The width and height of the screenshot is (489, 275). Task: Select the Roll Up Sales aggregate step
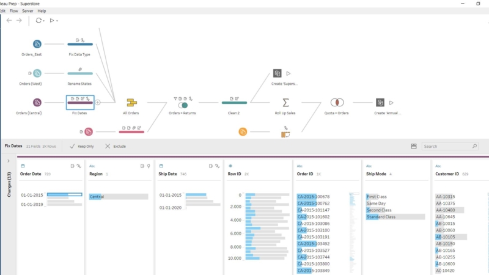[285, 102]
